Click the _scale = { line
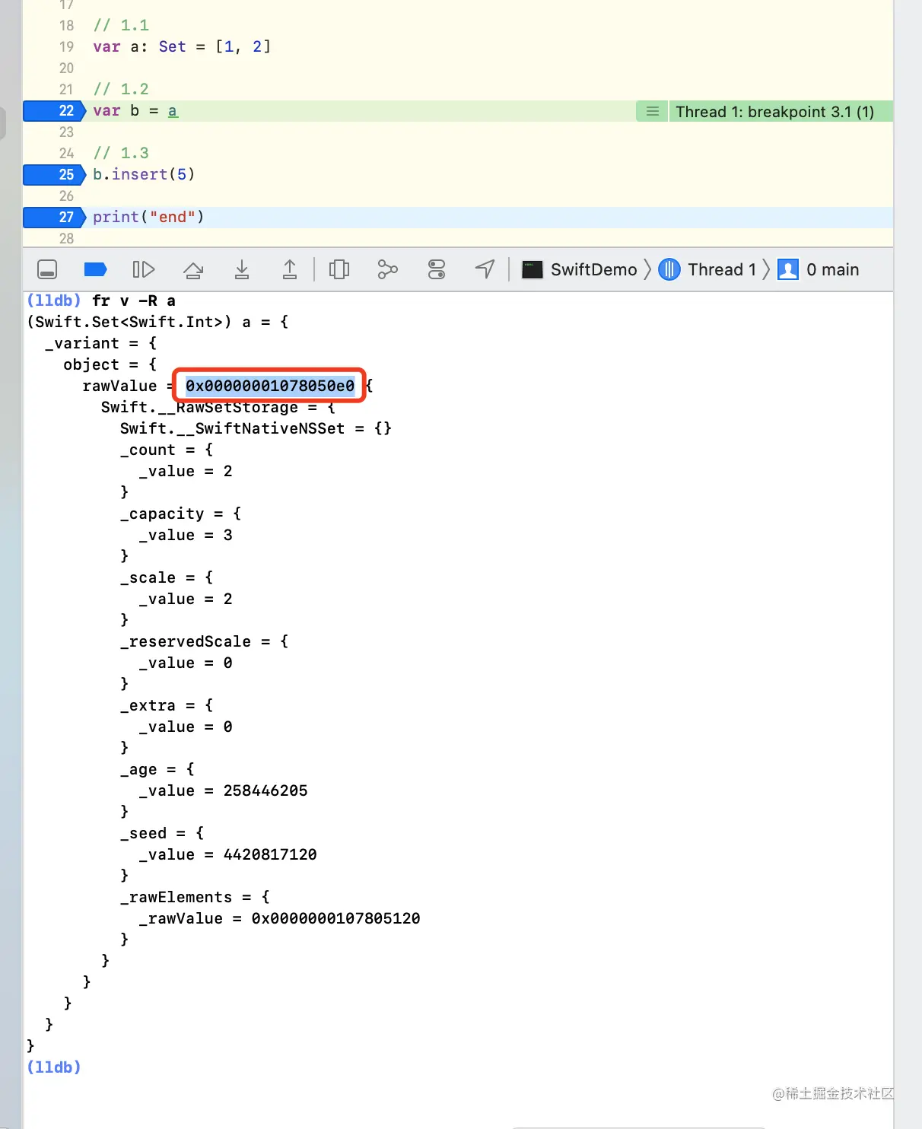 (x=167, y=577)
